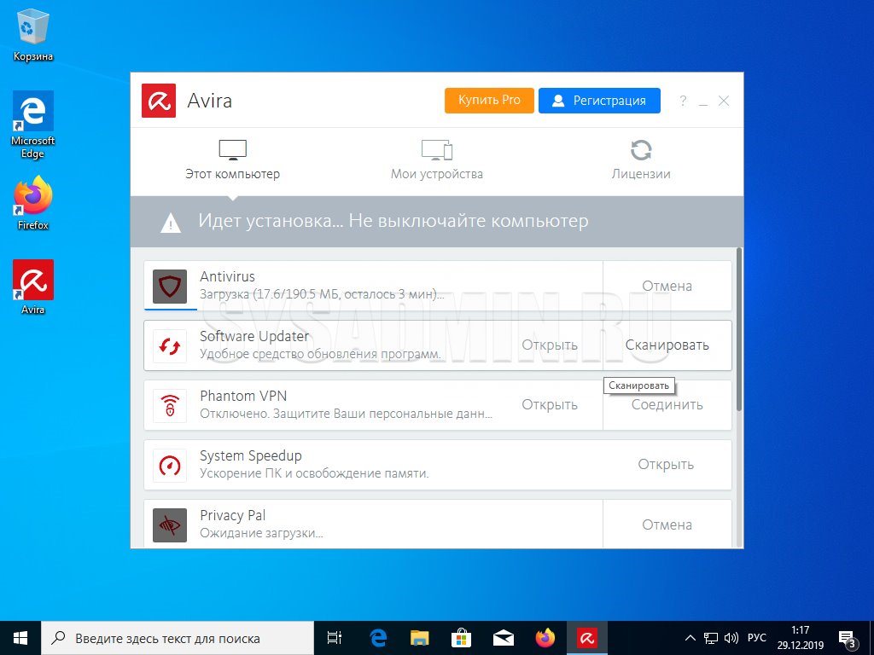Open Firefox from the taskbar
Image resolution: width=874 pixels, height=655 pixels.
[x=545, y=637]
